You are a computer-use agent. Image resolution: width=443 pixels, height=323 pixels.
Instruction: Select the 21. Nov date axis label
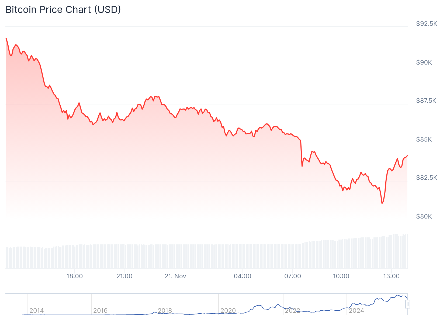(175, 276)
